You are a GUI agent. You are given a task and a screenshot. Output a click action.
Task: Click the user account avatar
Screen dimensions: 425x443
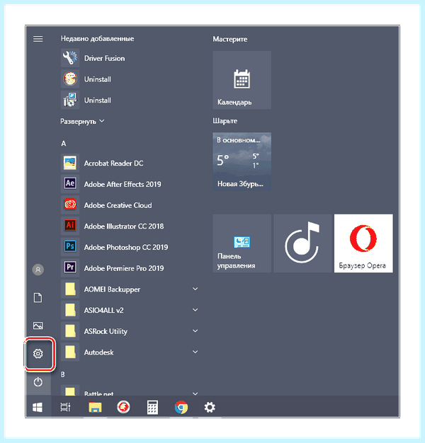[38, 270]
